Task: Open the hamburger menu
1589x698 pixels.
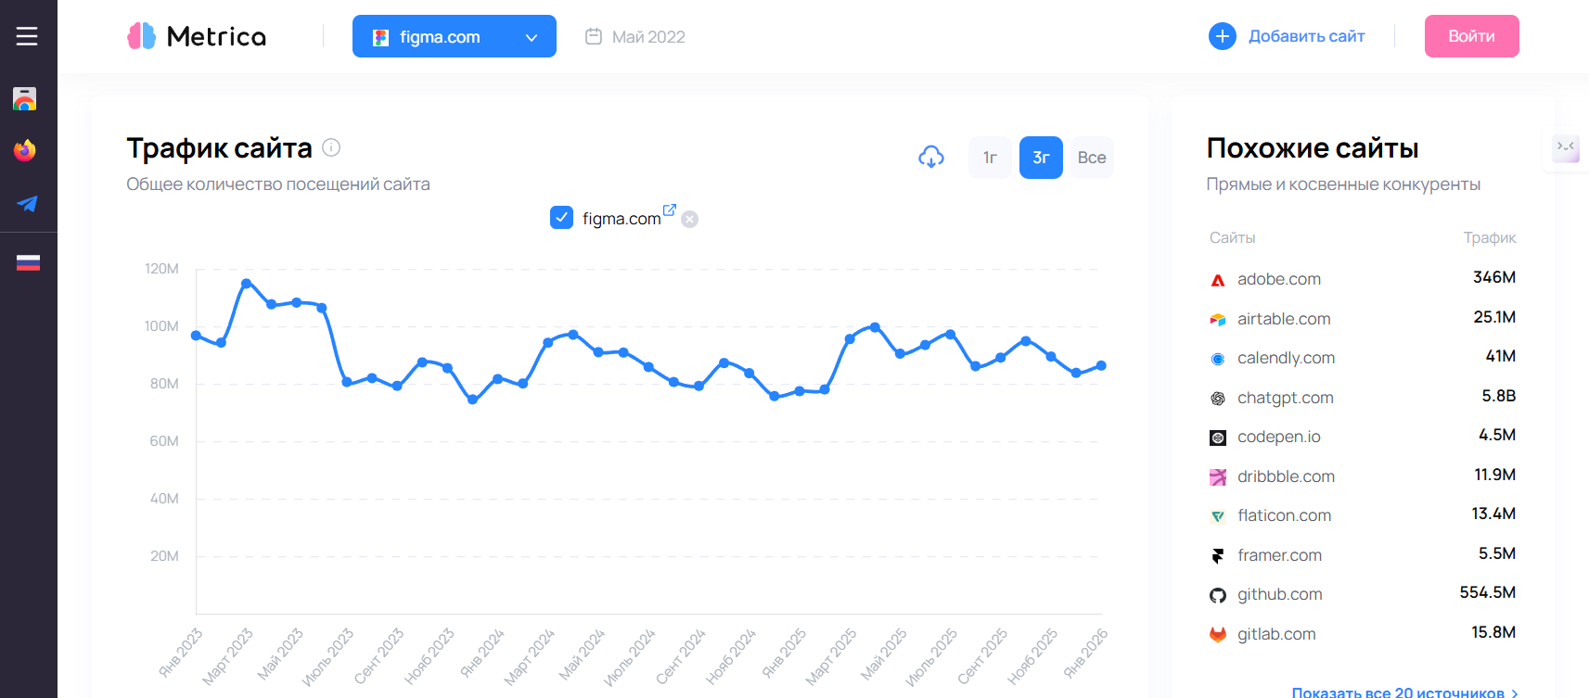Action: 27,36
